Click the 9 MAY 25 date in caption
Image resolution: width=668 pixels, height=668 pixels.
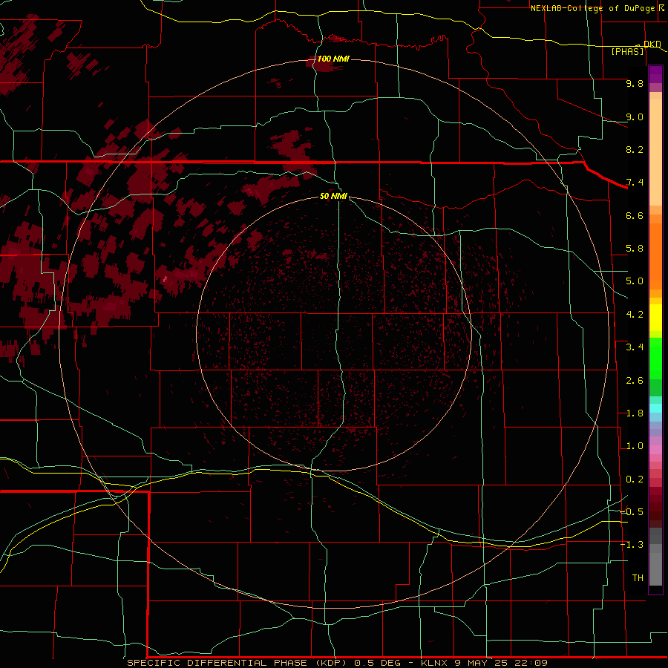coord(481,663)
